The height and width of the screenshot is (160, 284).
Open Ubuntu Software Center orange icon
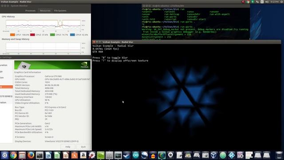tap(75, 155)
